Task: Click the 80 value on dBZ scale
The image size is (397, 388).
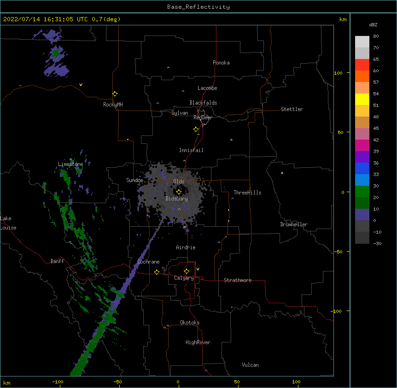Action: pyautogui.click(x=376, y=36)
